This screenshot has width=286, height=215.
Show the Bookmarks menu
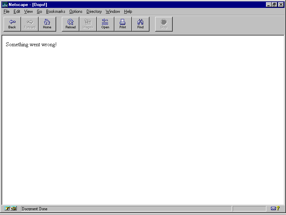click(x=55, y=11)
